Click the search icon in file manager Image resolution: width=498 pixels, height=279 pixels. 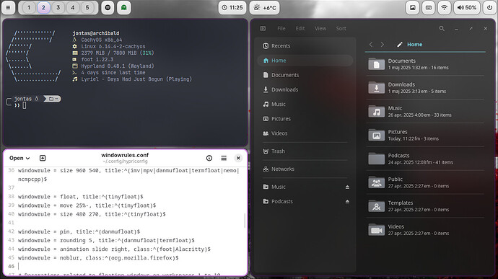442,29
